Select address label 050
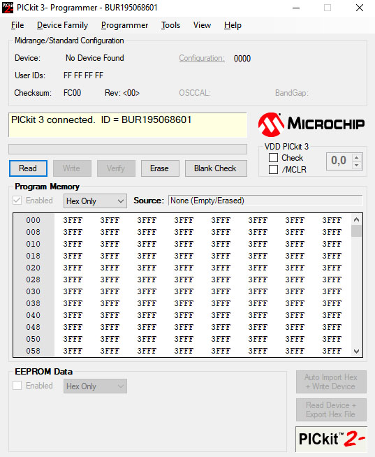Image resolution: width=375 pixels, height=457 pixels. coord(34,339)
